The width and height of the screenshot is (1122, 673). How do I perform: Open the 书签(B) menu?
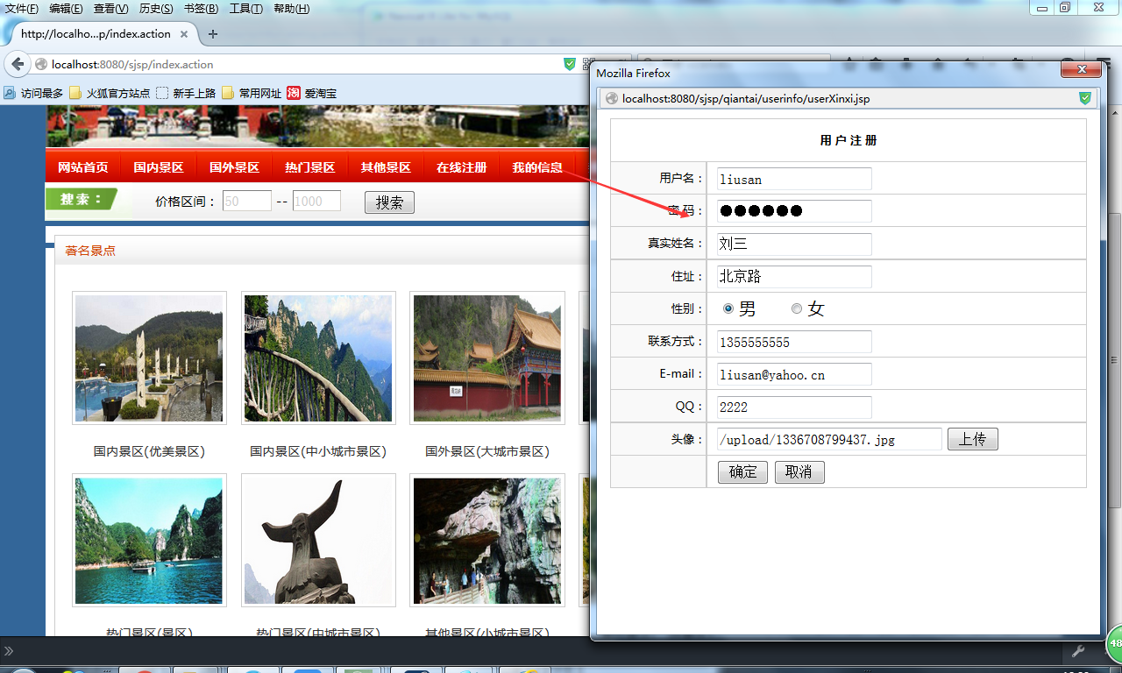[202, 9]
